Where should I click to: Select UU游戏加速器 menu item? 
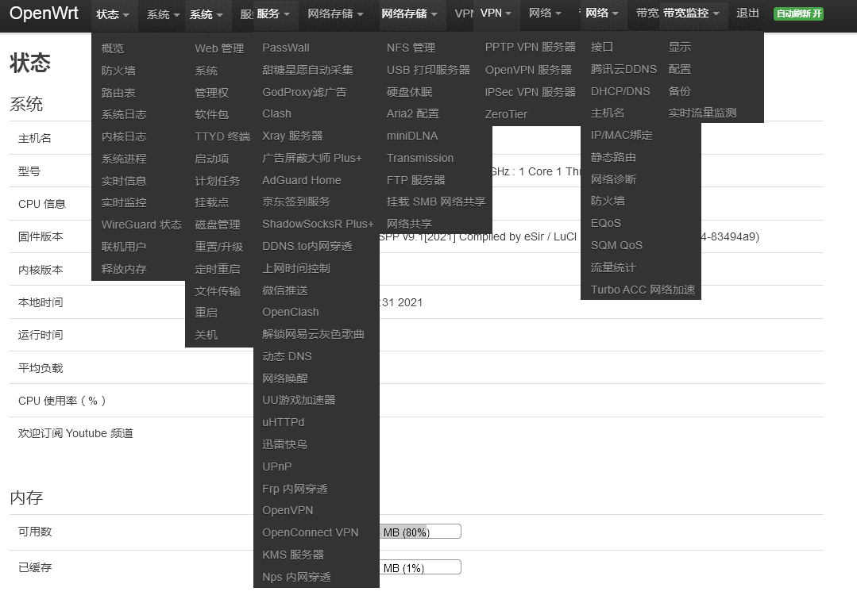tap(299, 401)
